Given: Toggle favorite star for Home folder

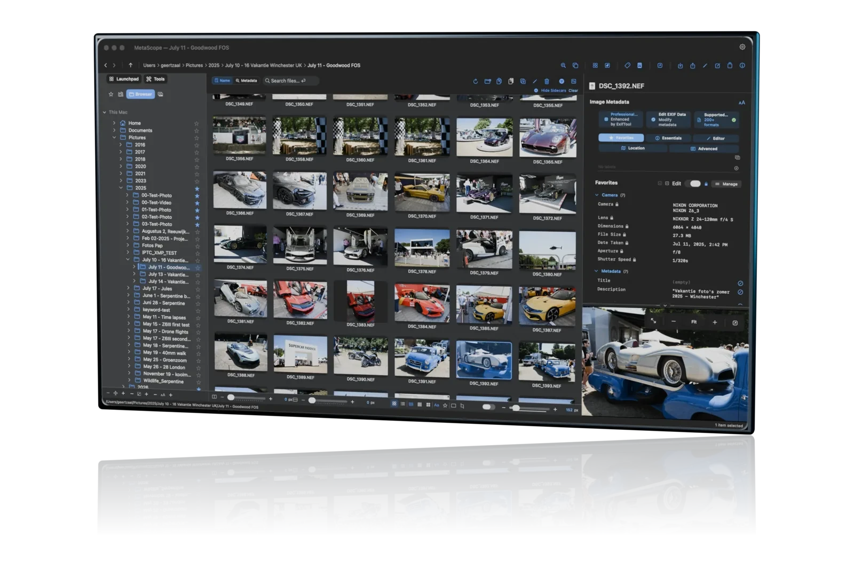Looking at the screenshot, I should pyautogui.click(x=196, y=123).
